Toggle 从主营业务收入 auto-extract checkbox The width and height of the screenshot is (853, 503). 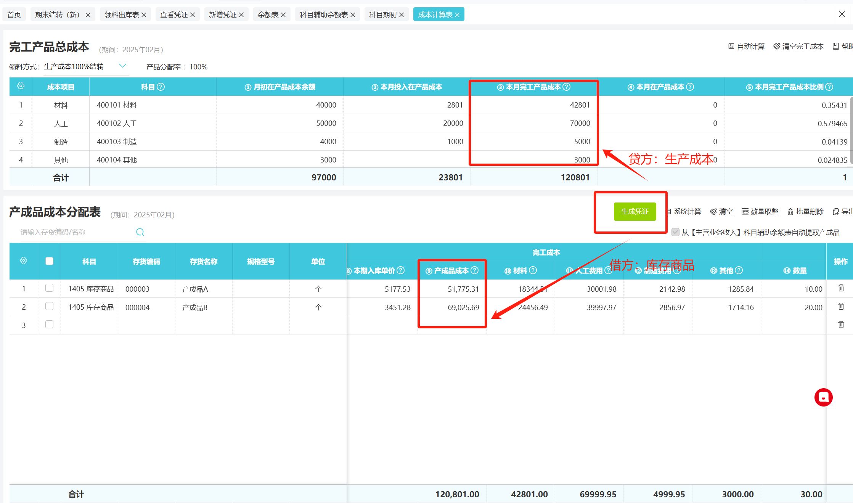pos(675,232)
